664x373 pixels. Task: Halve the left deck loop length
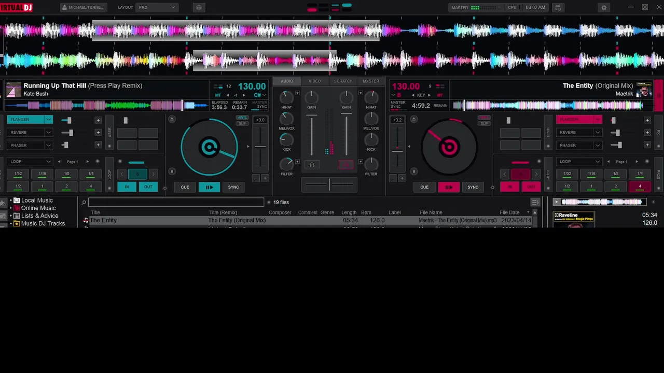[122, 174]
